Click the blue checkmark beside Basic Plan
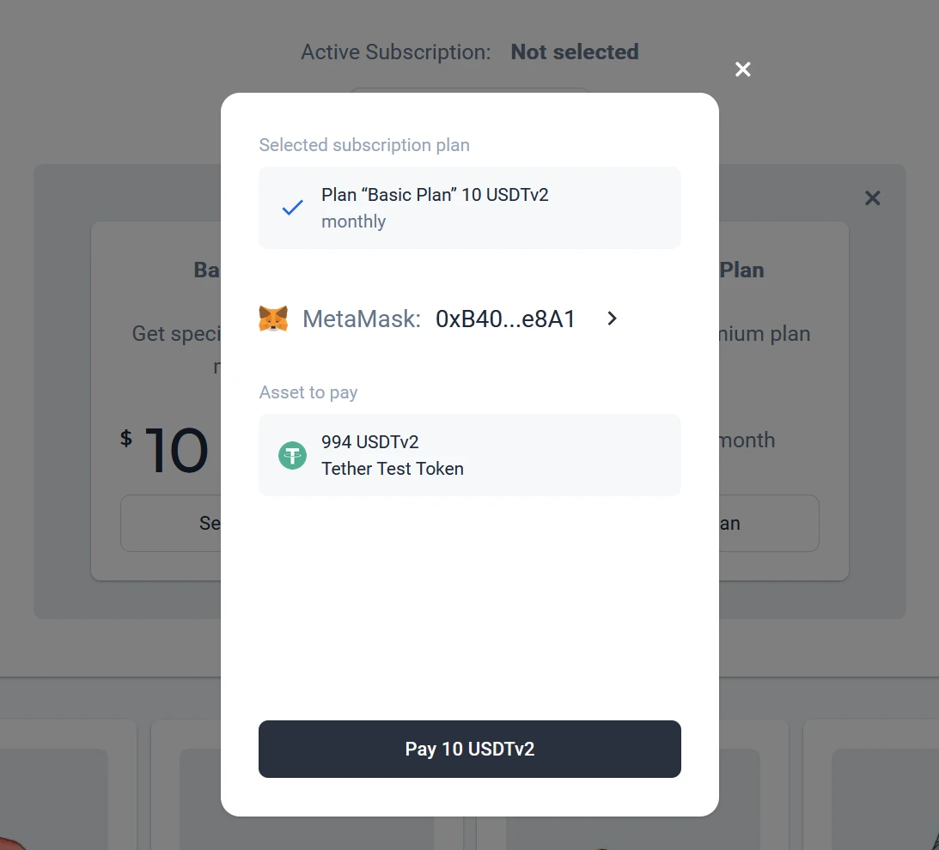Image resolution: width=939 pixels, height=850 pixels. 293,208
